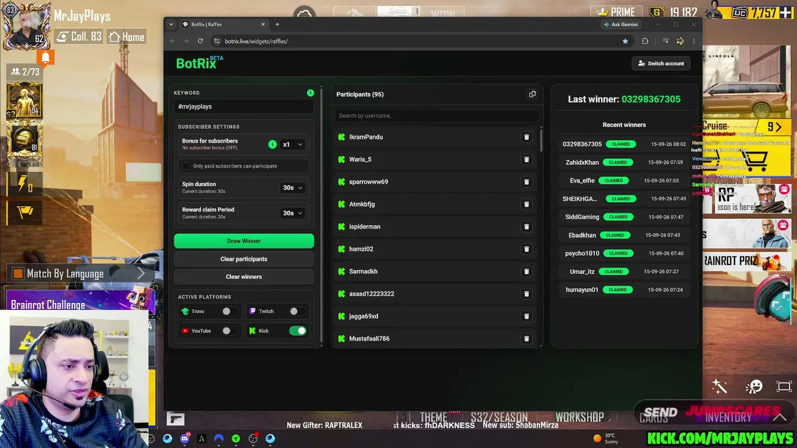The image size is (797, 448).
Task: Click Kick platform icon beside IkramPandu
Action: [341, 137]
